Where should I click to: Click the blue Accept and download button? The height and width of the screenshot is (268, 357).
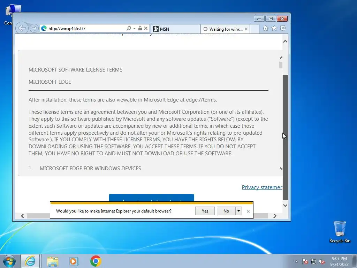coord(151,198)
